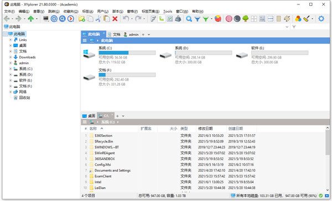This screenshot has height=201, width=332.
Task: Go up one level with green arrow
Action: 31,19
